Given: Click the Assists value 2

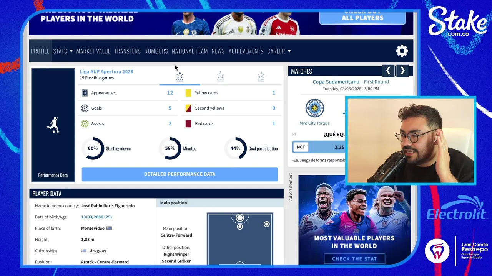Looking at the screenshot, I should coord(170,123).
